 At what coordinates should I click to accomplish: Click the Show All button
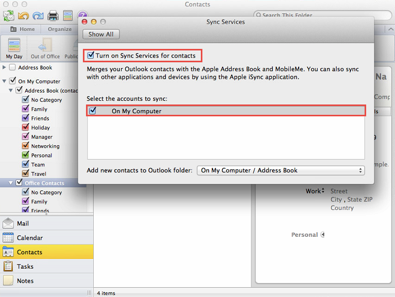coord(101,34)
